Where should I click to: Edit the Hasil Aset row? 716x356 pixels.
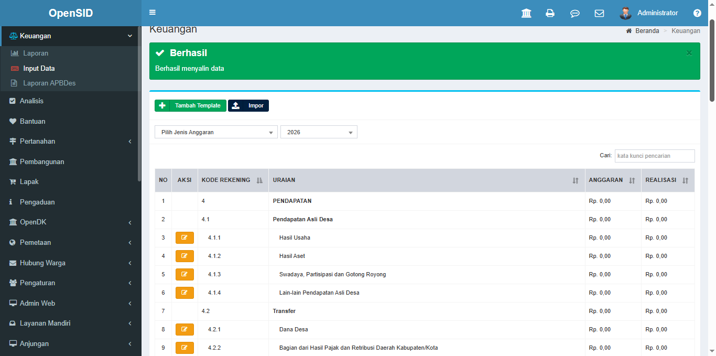[x=185, y=256]
